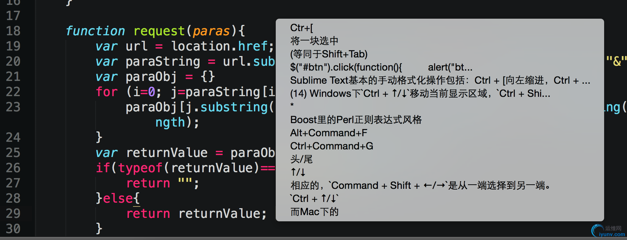This screenshot has height=240, width=627.
Task: Select the '↑/↓' arrows-only popup entry
Action: point(440,172)
